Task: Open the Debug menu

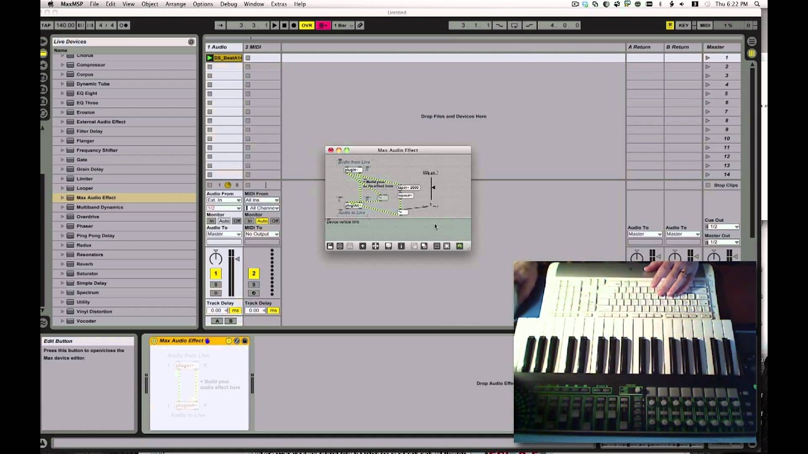Action: (229, 4)
